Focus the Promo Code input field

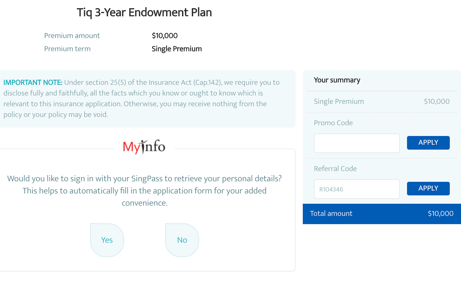356,143
